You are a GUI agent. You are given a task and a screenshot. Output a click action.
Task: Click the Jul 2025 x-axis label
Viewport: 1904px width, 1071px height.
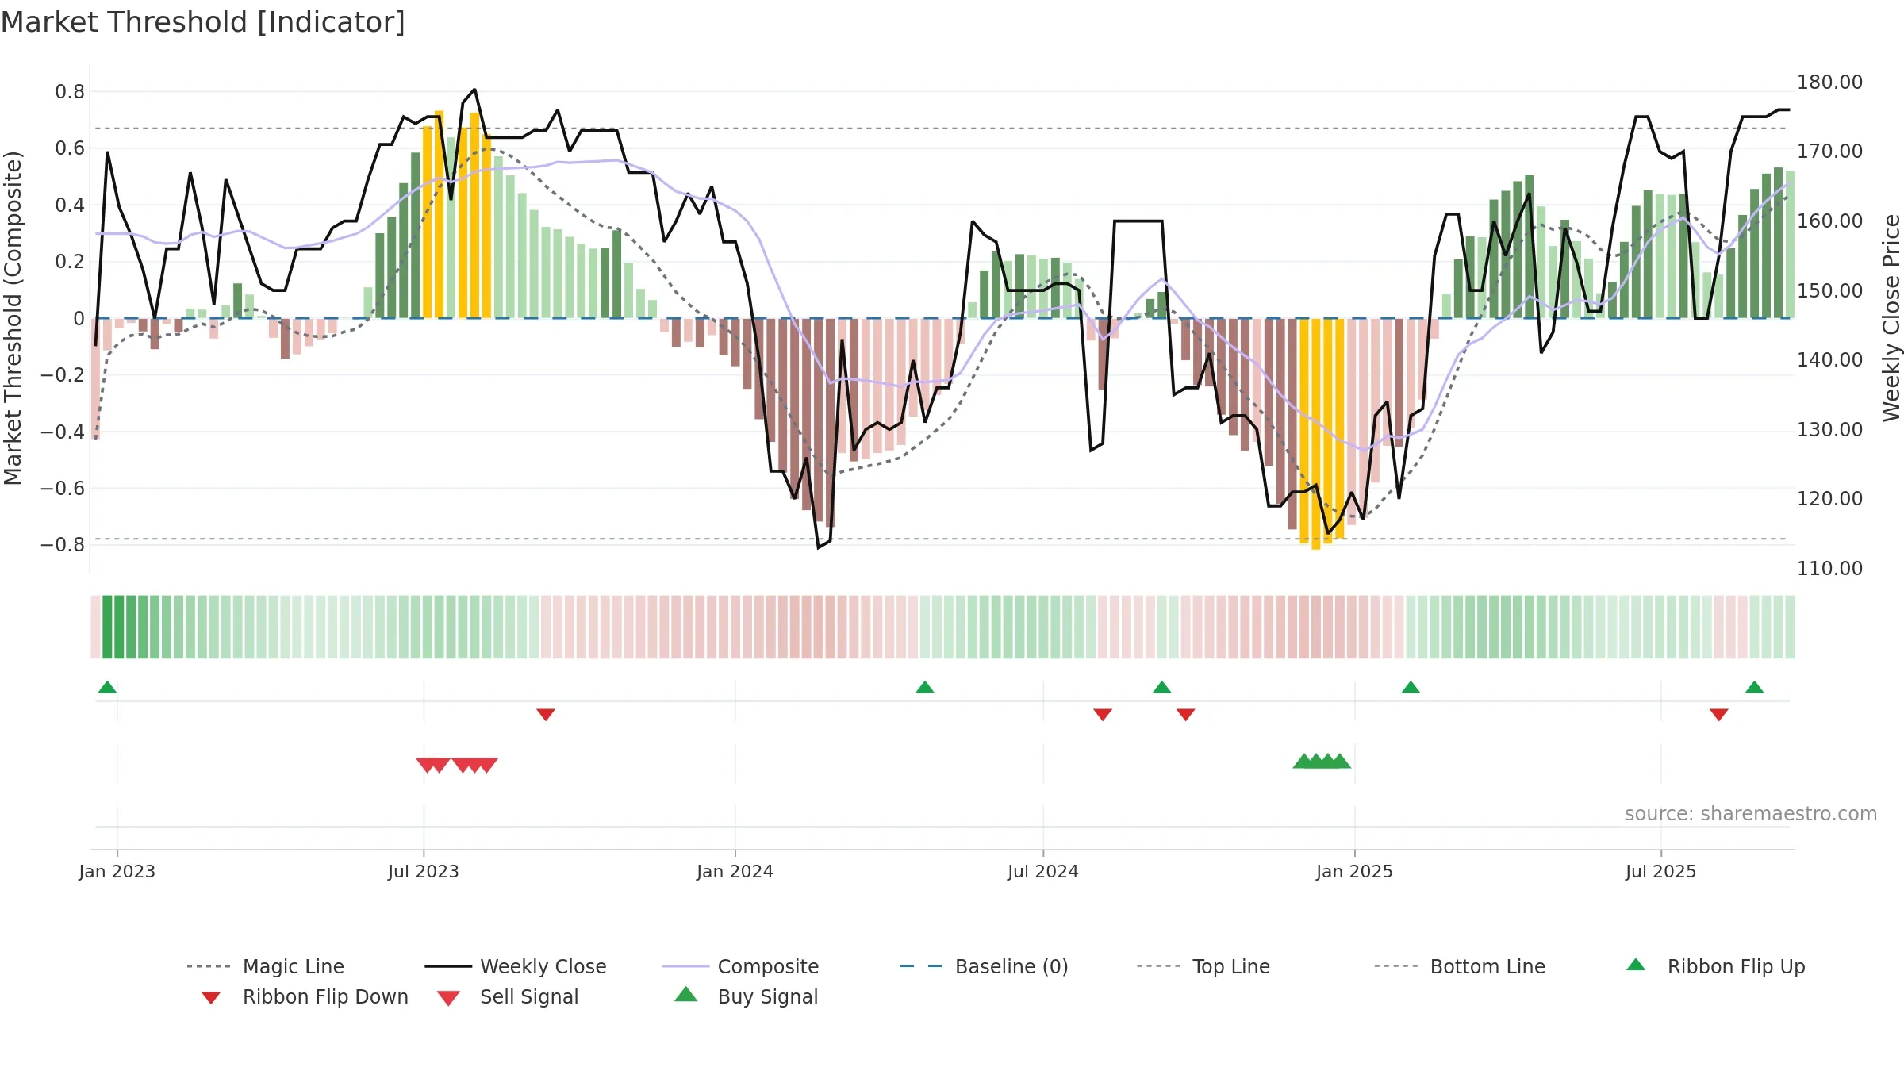1661,871
